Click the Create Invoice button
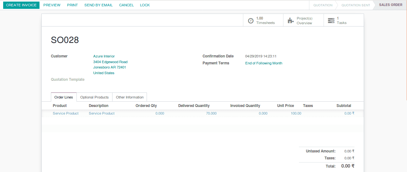Viewport: 407px width, 172px height. [x=21, y=5]
